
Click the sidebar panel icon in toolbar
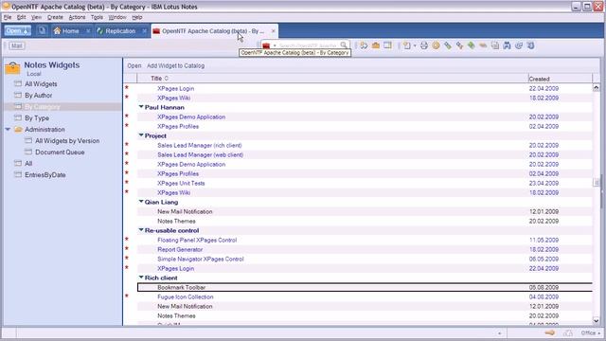click(387, 45)
